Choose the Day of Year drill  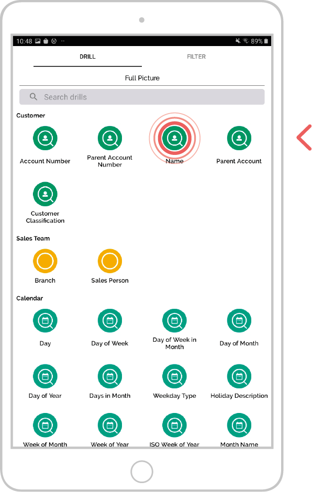[45, 376]
